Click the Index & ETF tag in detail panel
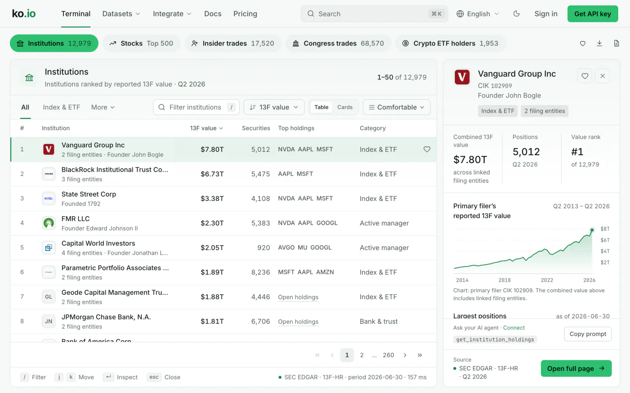Screen dimensions: 630x393 [x=498, y=111]
